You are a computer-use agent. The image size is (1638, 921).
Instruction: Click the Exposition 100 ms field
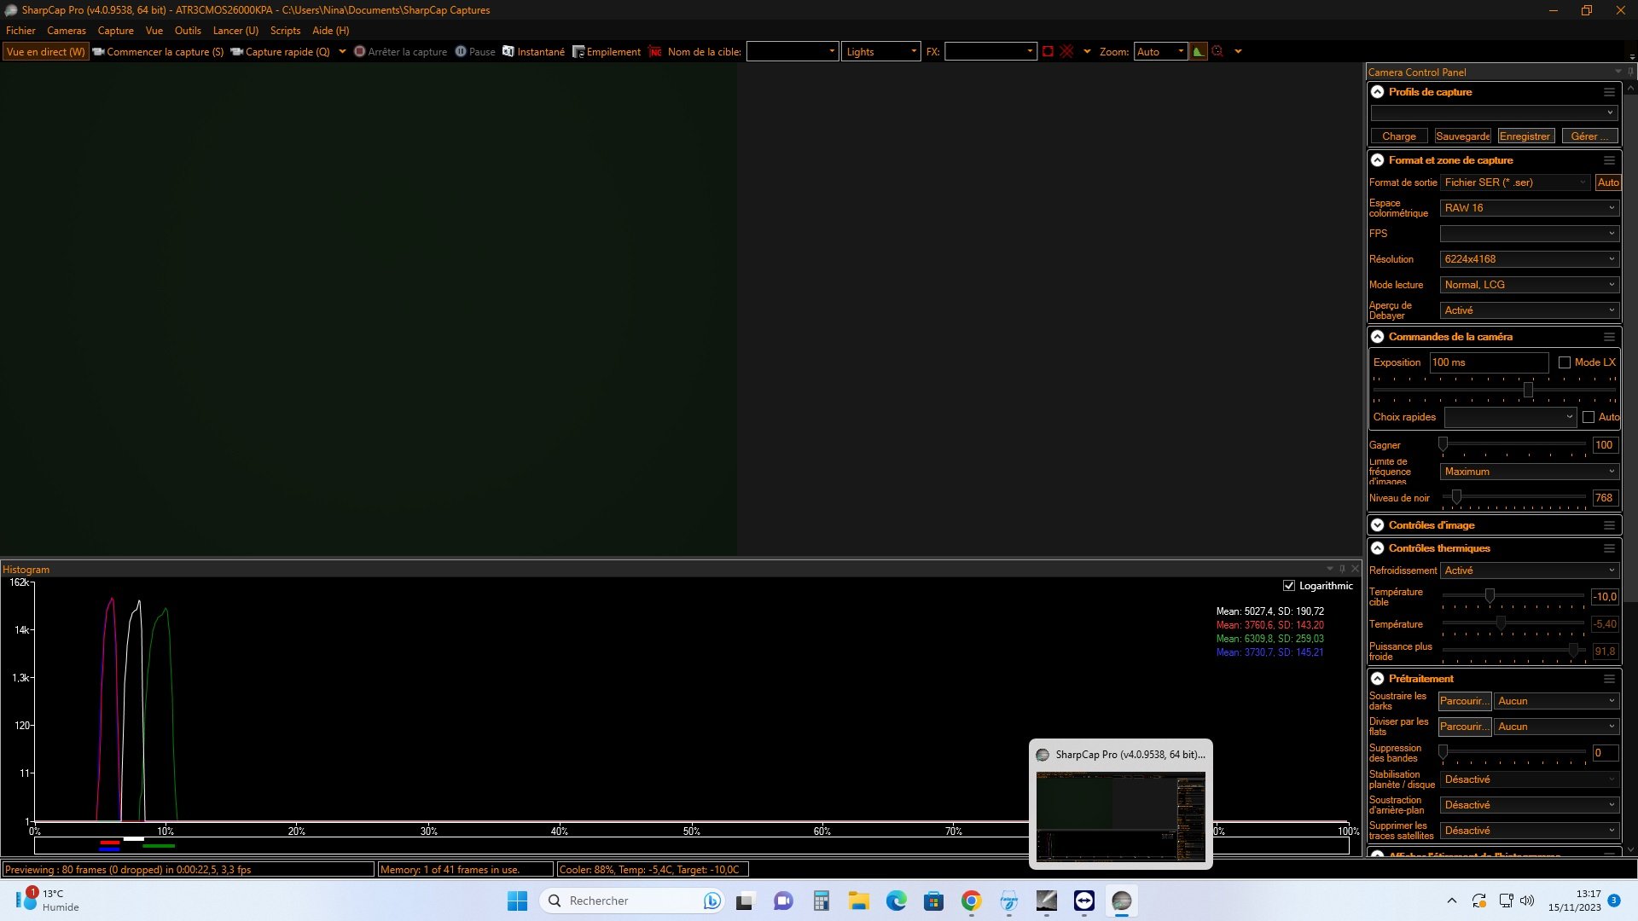(1489, 362)
